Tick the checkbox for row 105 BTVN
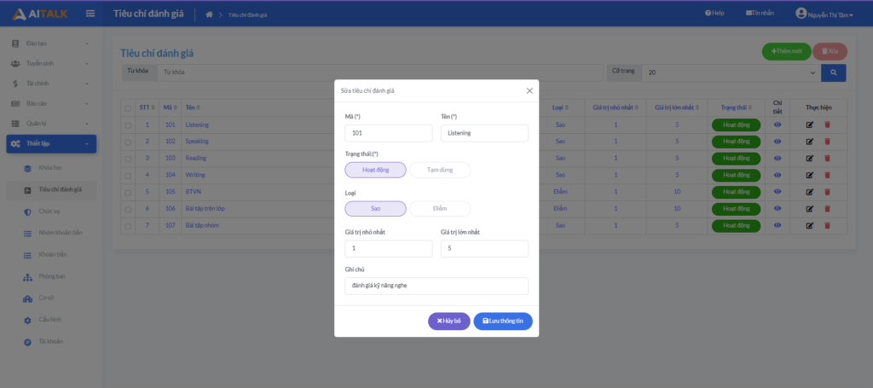Screen dimensions: 873x388 [x=128, y=192]
